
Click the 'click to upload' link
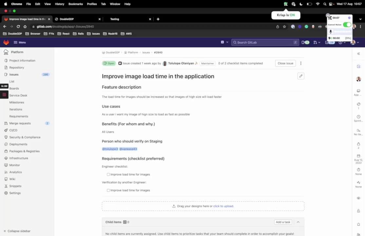223,206
